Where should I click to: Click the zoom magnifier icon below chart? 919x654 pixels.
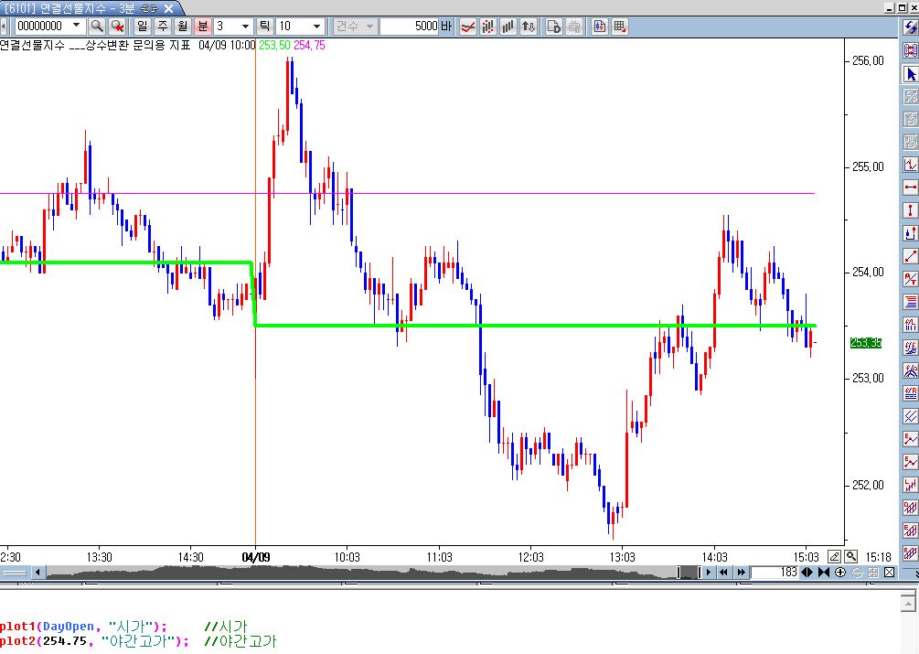(x=850, y=556)
